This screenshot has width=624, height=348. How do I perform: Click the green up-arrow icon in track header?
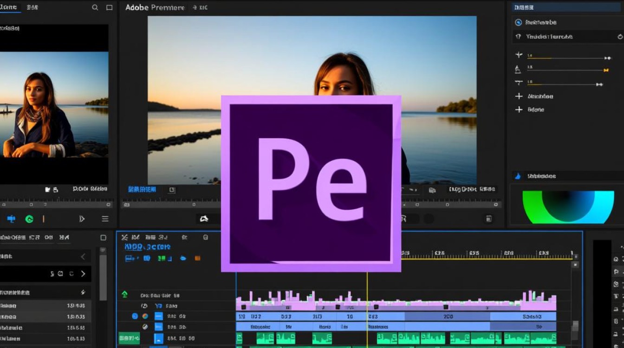(124, 295)
